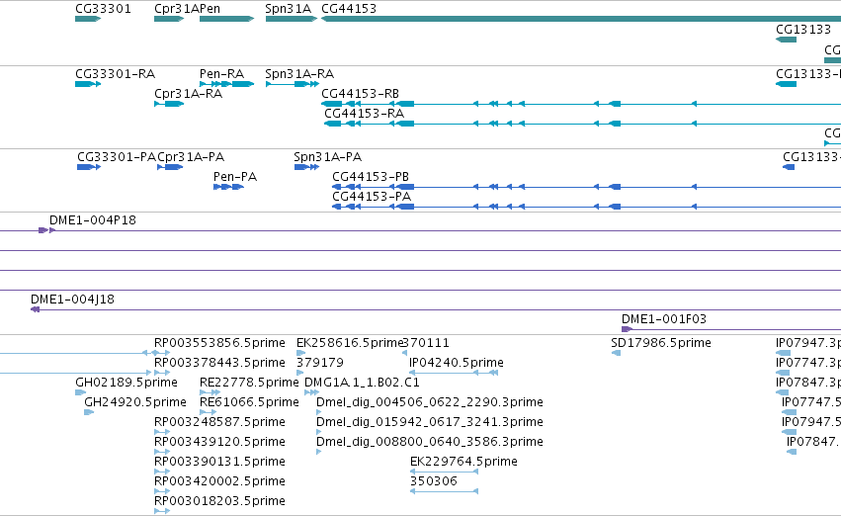
Task: Select feature 370111
Action: coord(404,353)
